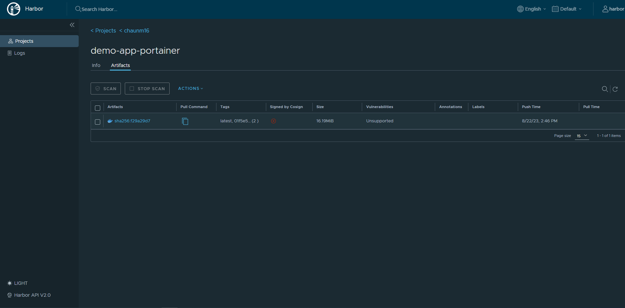The image size is (625, 308).
Task: Check the box for artifact sha256:f29a29d7
Action: tap(98, 122)
